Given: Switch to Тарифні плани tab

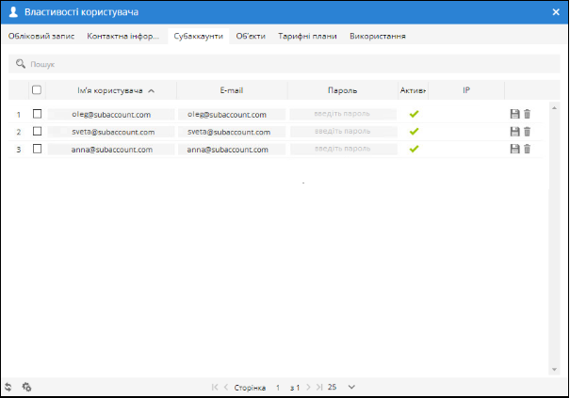Looking at the screenshot, I should (307, 36).
